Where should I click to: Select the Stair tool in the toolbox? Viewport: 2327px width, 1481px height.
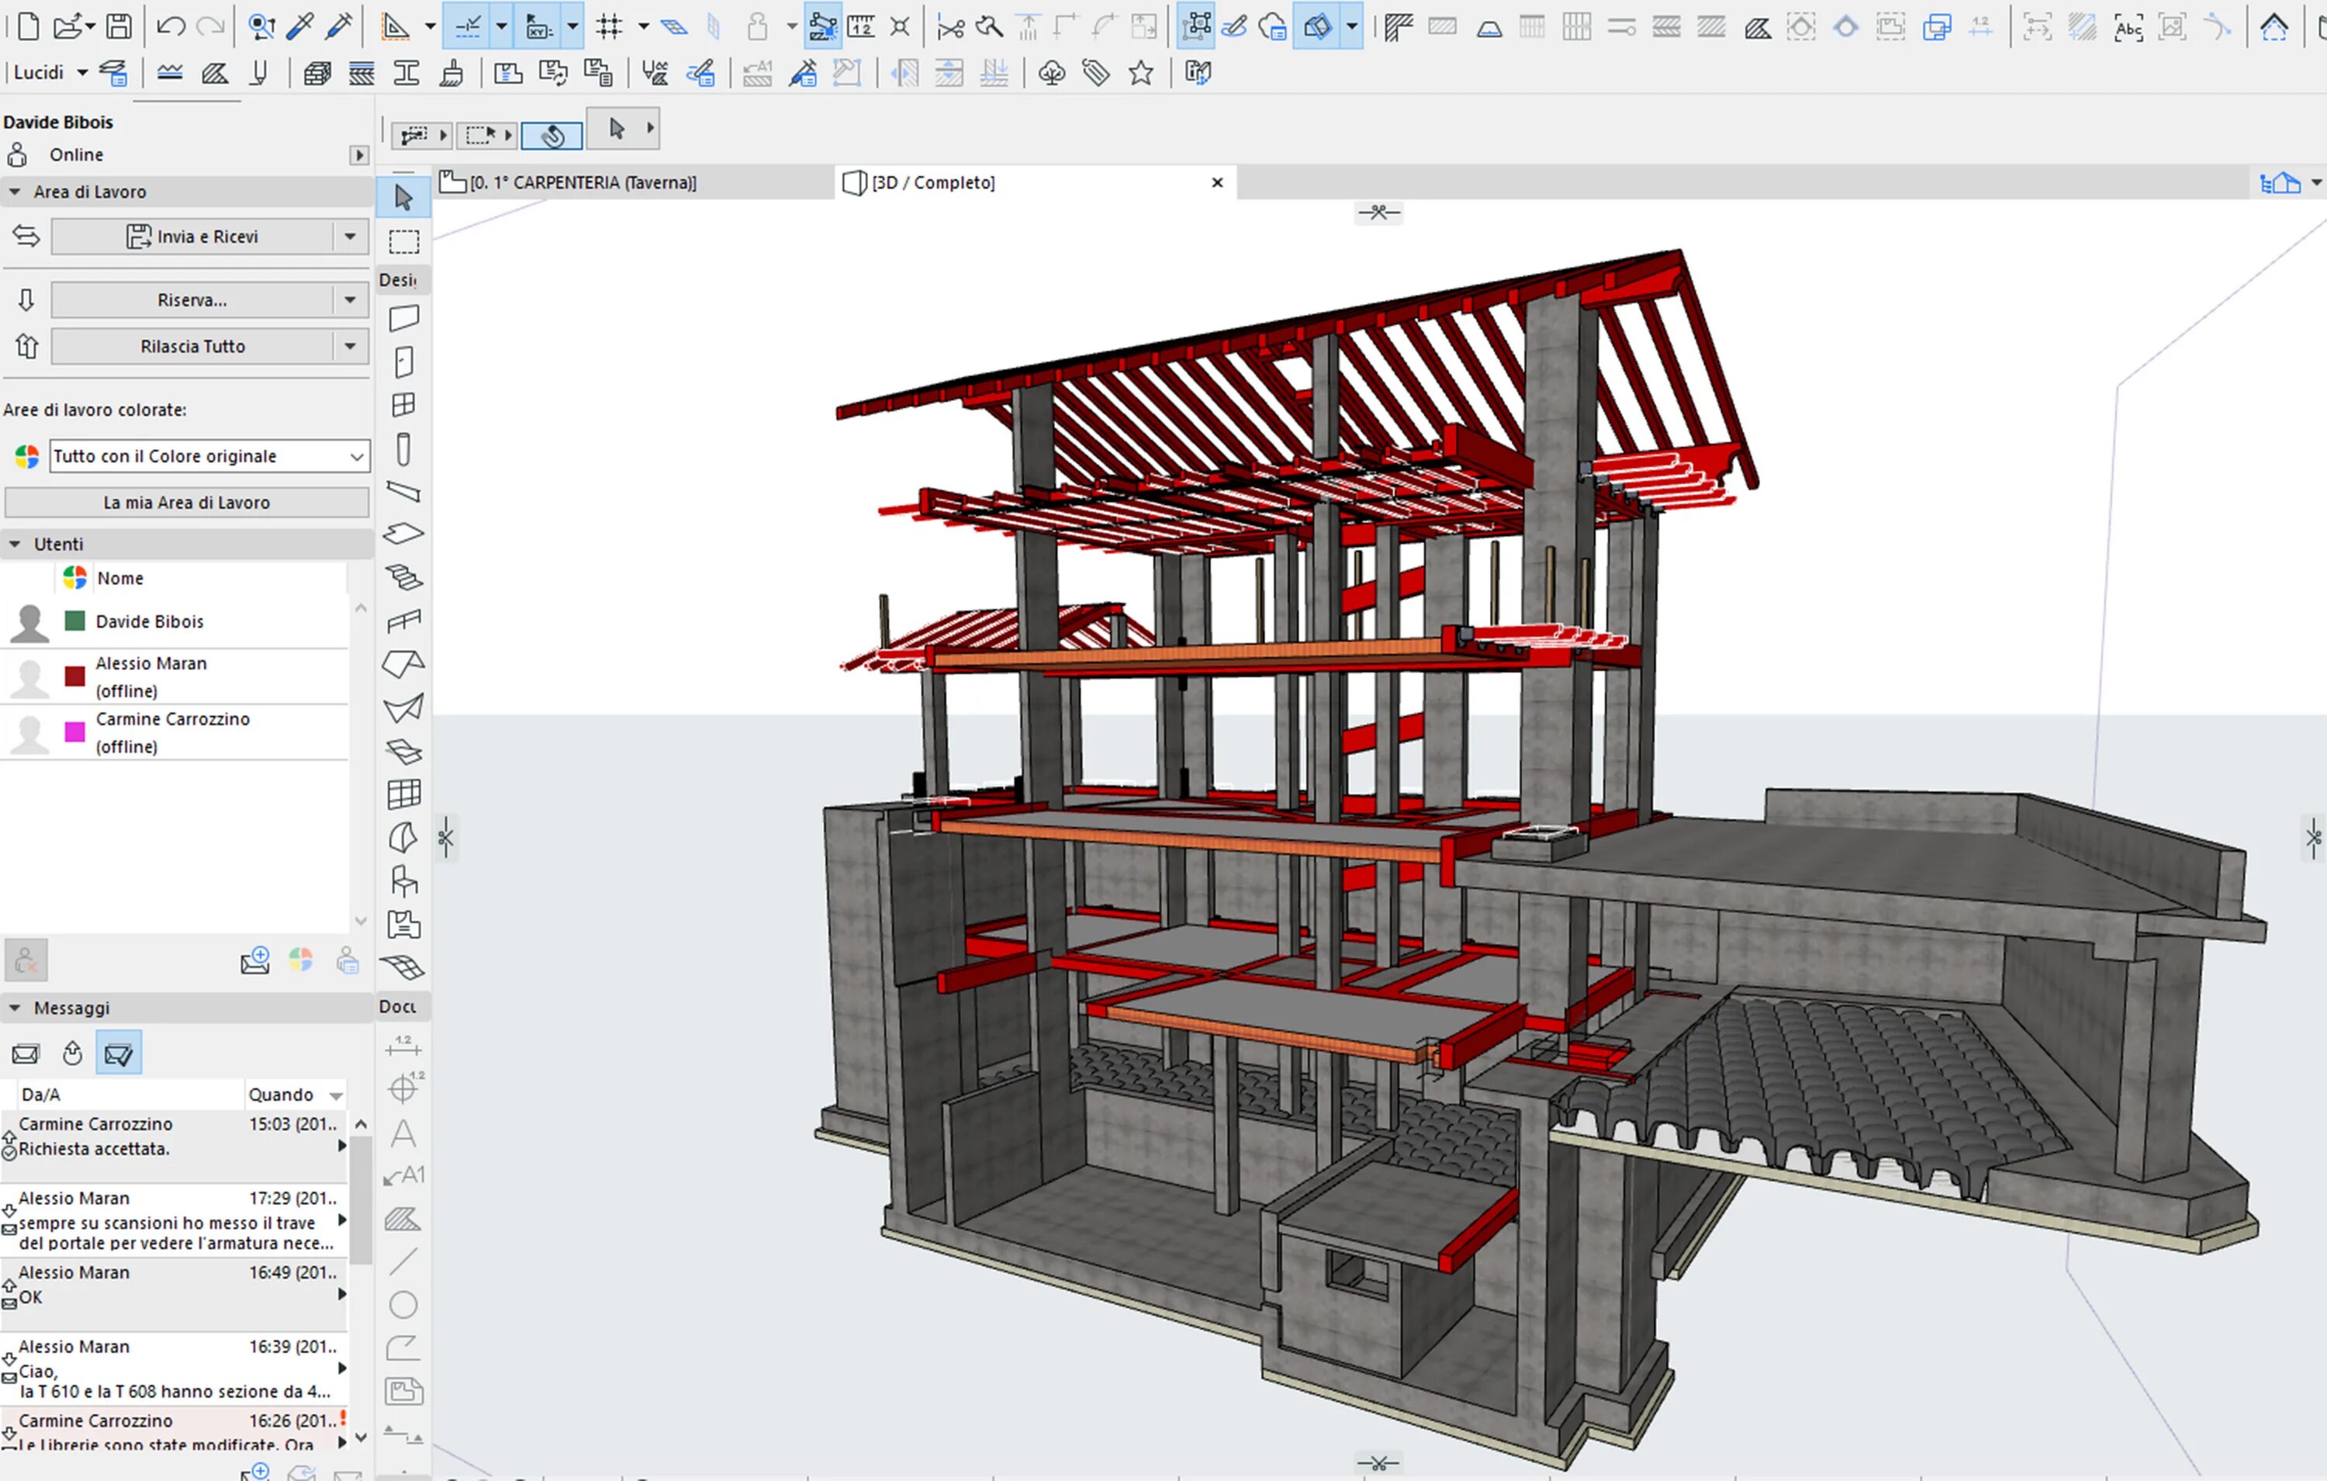click(x=403, y=577)
